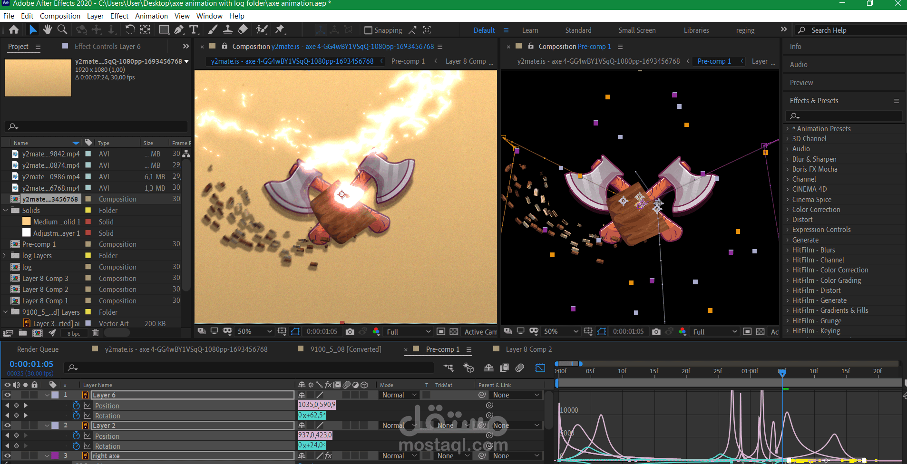Click the yellow label swatch of Solids folder
907x464 pixels.
[88, 211]
